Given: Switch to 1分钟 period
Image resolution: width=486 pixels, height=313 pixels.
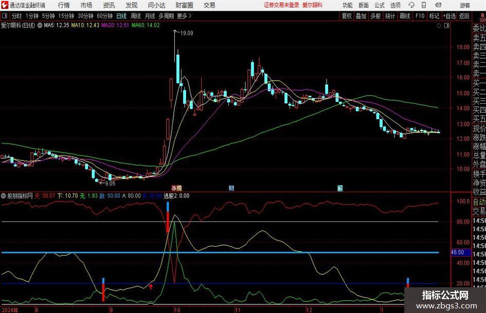Looking at the screenshot, I should (x=31, y=16).
